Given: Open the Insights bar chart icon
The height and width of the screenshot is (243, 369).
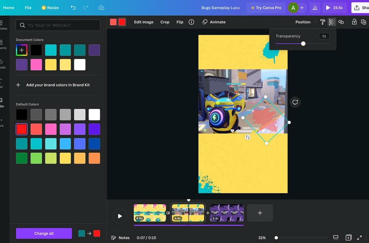Looking at the screenshot, I should coord(315,8).
